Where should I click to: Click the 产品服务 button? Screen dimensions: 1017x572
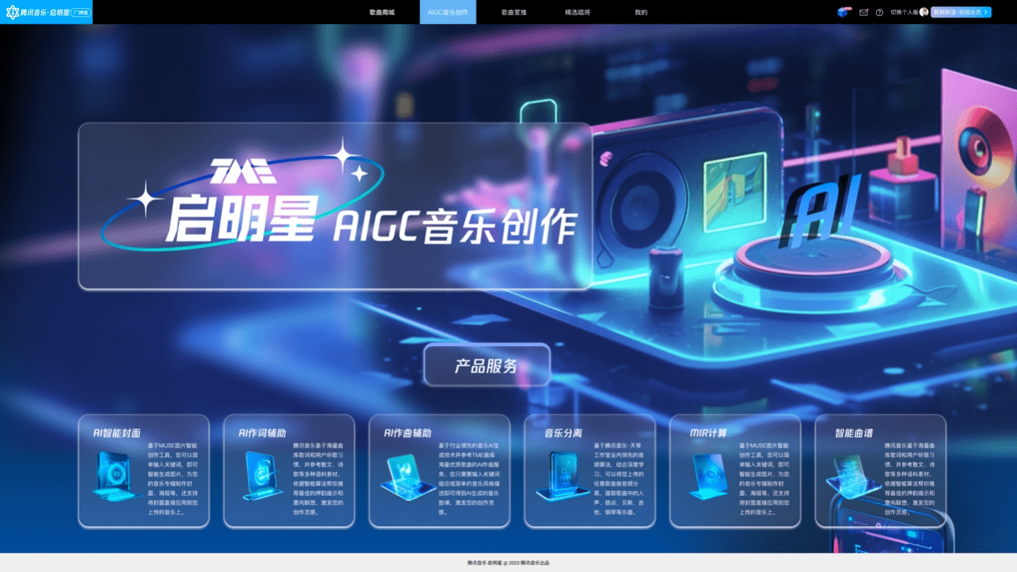[486, 365]
